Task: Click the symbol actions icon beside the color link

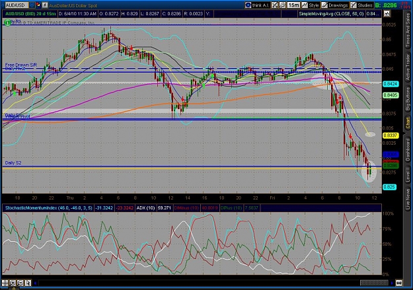Action: pos(45,5)
